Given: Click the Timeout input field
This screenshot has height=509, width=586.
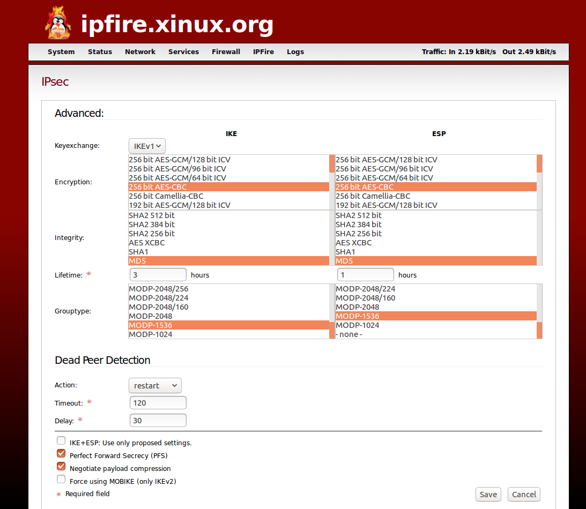Looking at the screenshot, I should [158, 402].
